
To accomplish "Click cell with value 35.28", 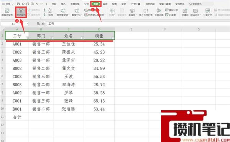I will click(x=99, y=93).
